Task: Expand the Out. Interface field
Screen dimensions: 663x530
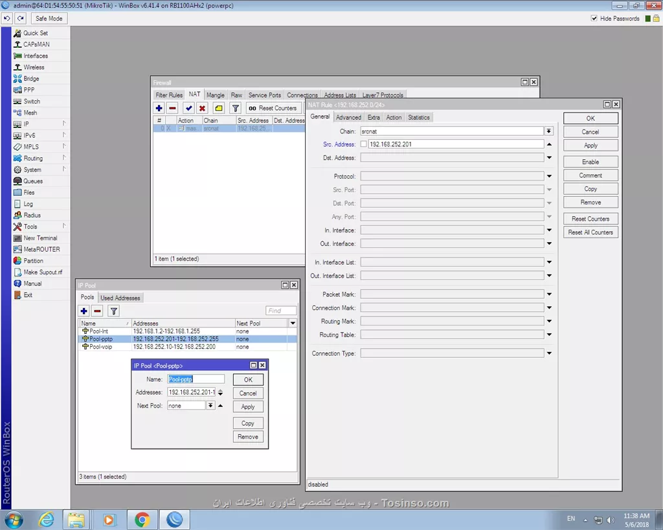Action: tap(549, 244)
